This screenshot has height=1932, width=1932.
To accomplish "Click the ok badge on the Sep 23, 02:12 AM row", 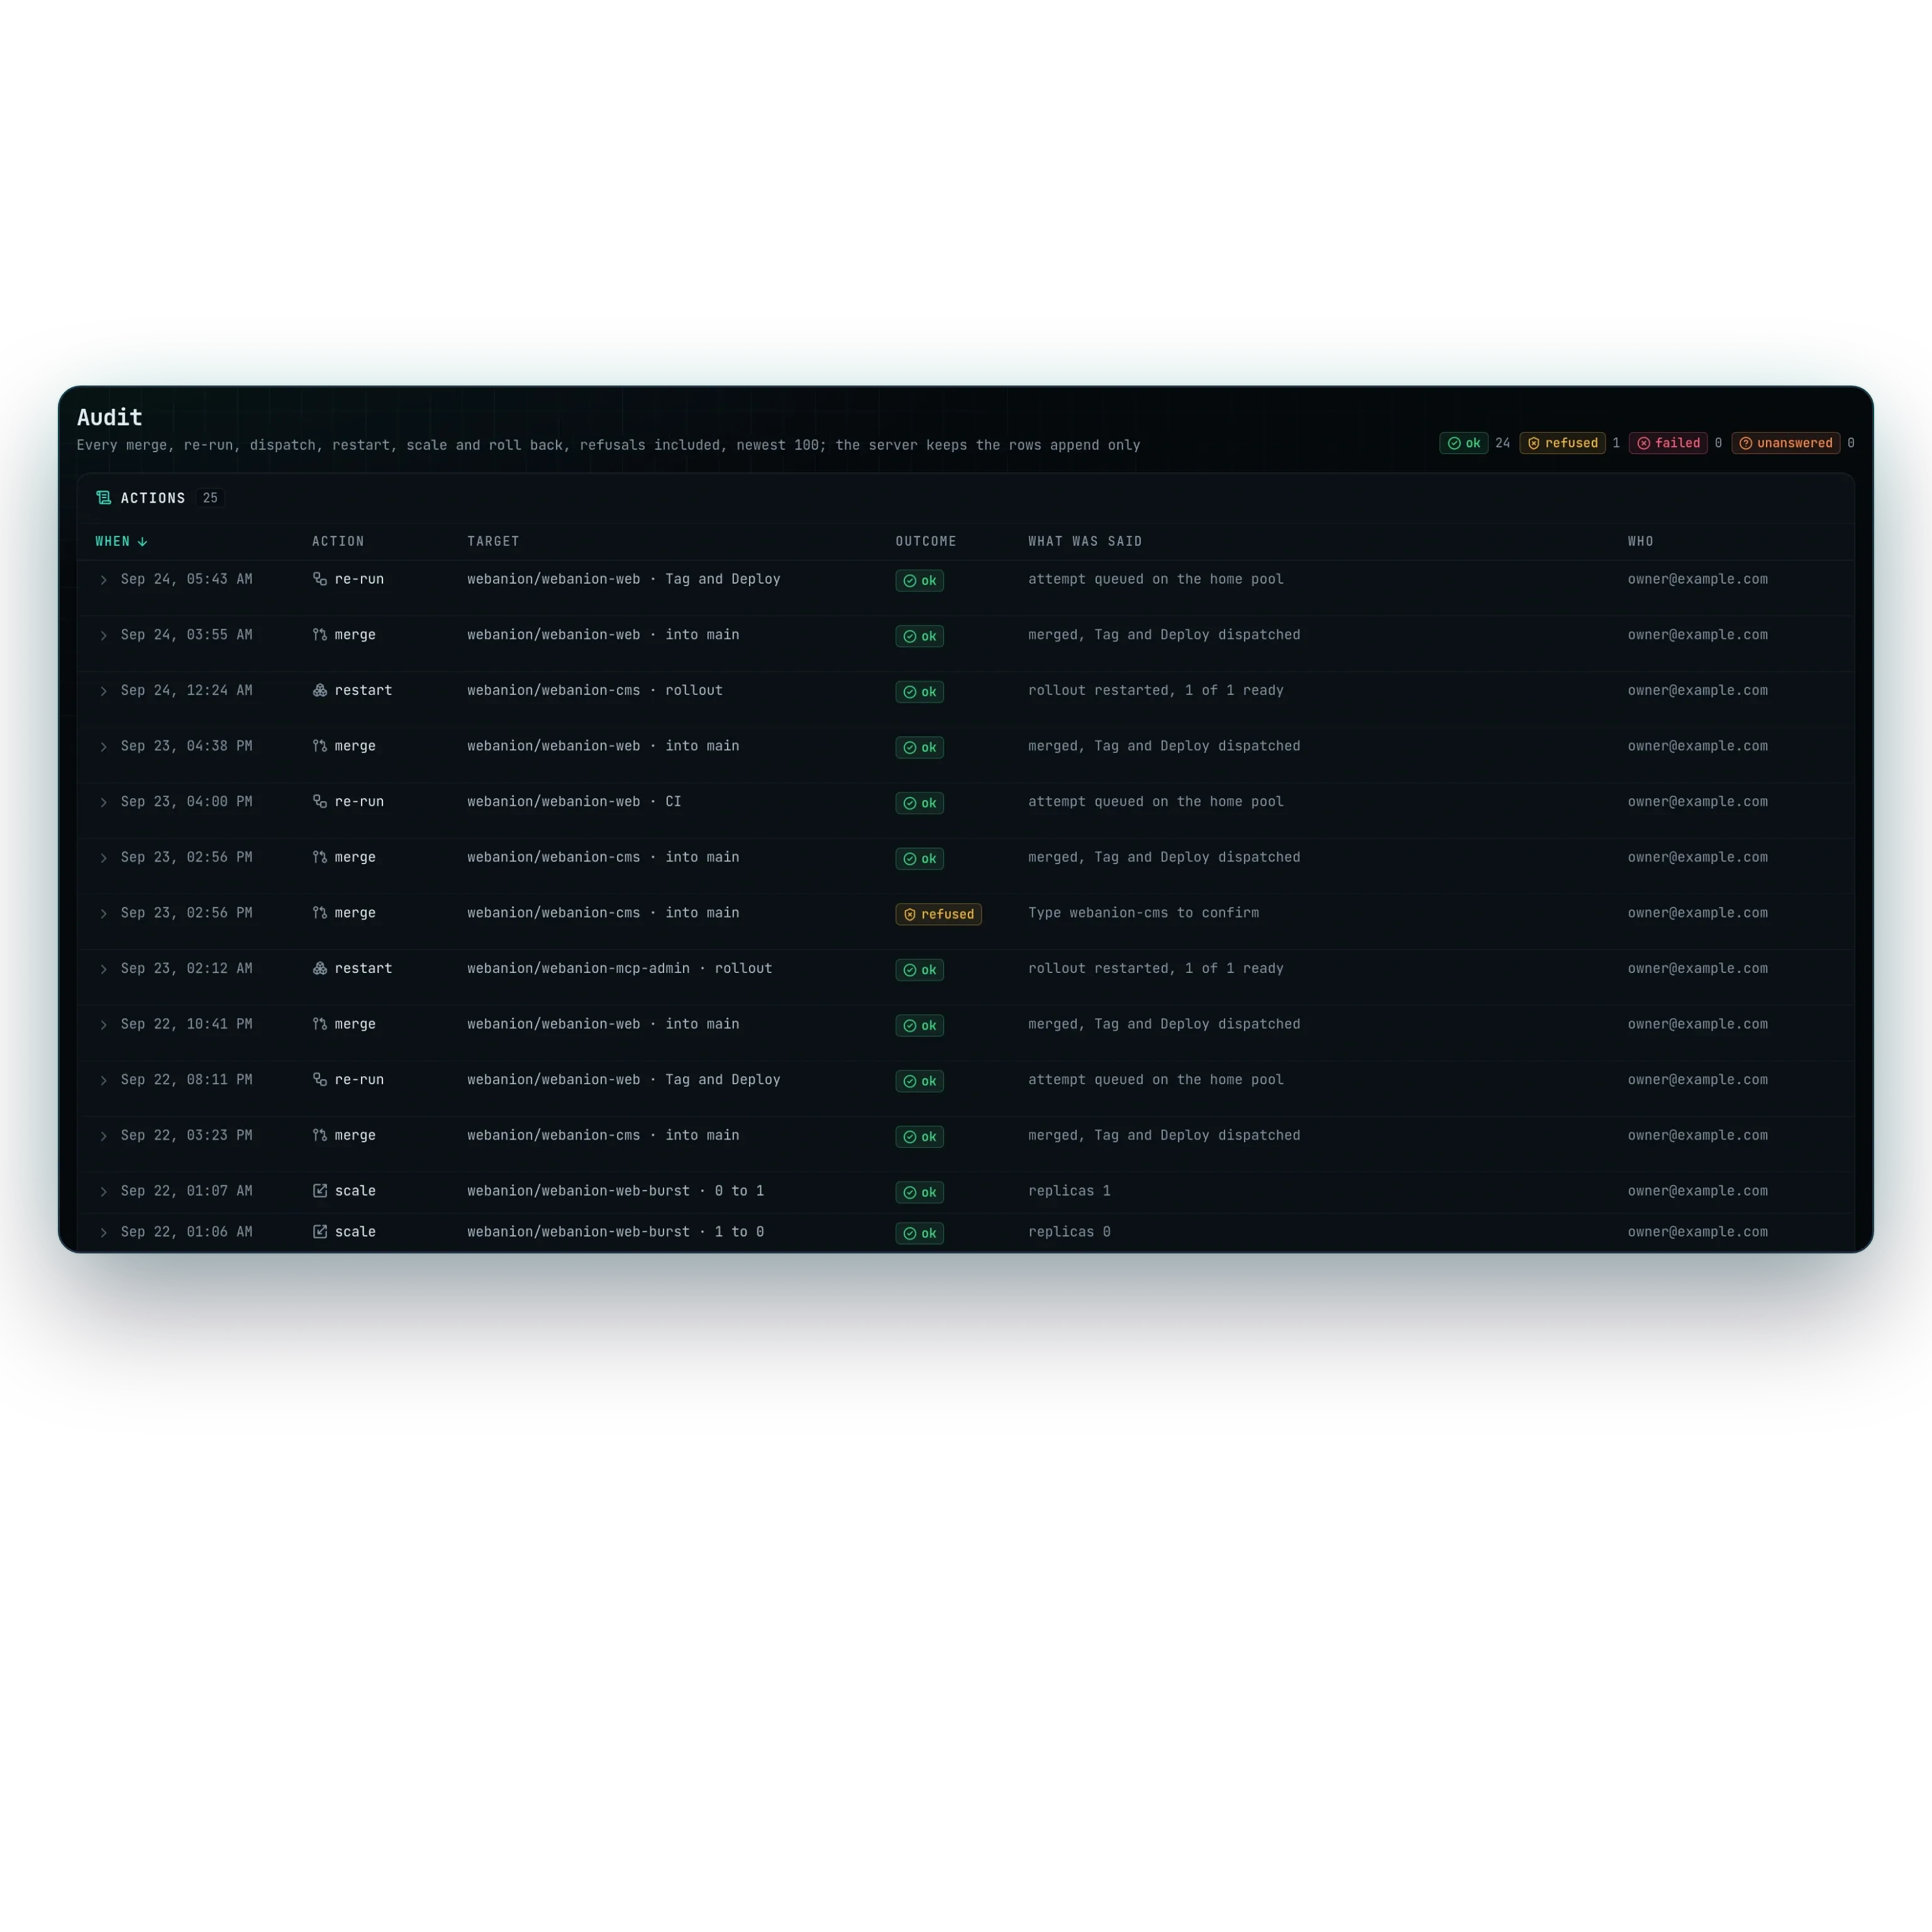I will (x=919, y=970).
